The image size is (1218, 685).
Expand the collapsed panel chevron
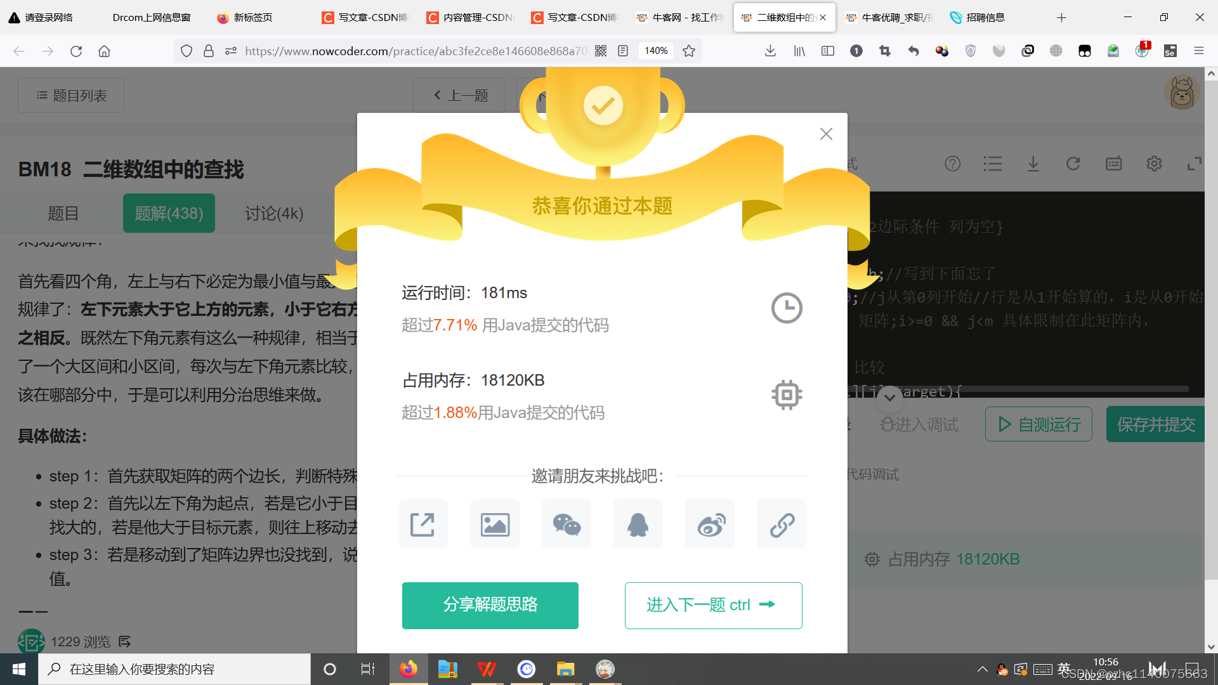point(889,398)
